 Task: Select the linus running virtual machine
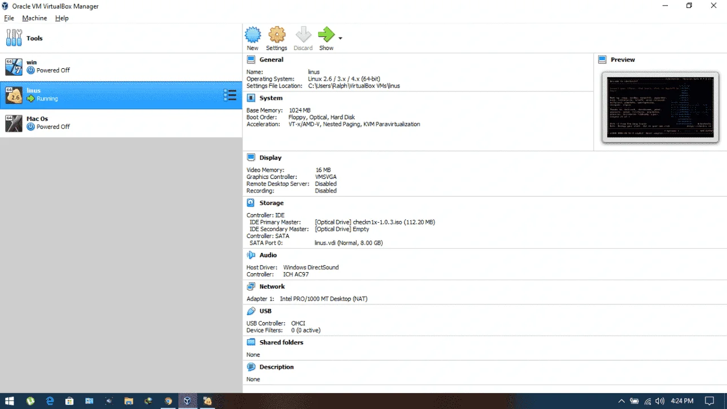point(121,95)
